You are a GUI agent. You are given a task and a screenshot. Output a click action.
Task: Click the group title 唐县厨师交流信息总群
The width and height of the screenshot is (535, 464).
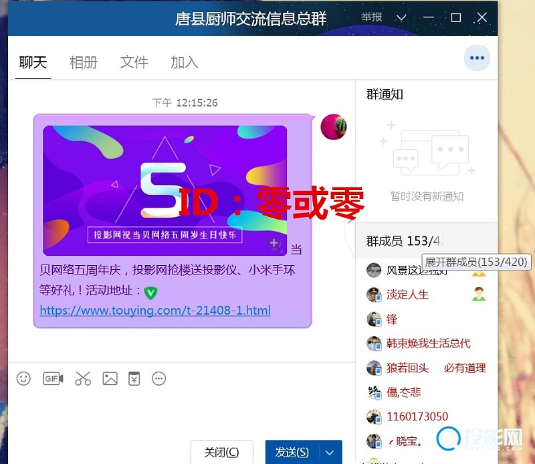pyautogui.click(x=251, y=19)
